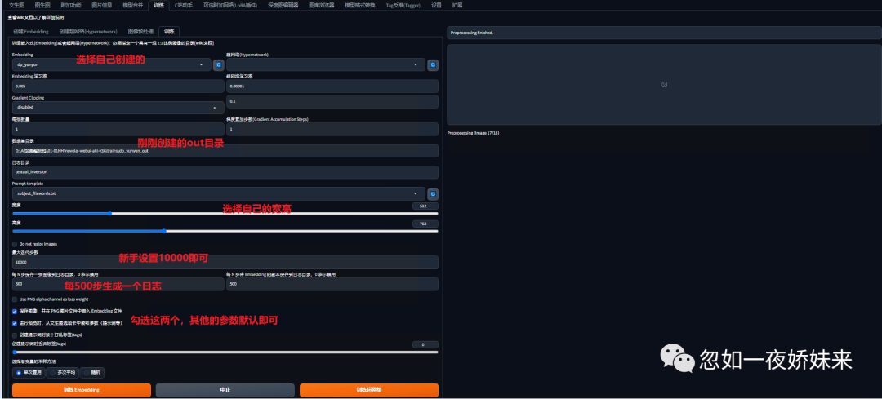
Task: Select the 单次复用 sampling radio option
Action: pyautogui.click(x=30, y=373)
